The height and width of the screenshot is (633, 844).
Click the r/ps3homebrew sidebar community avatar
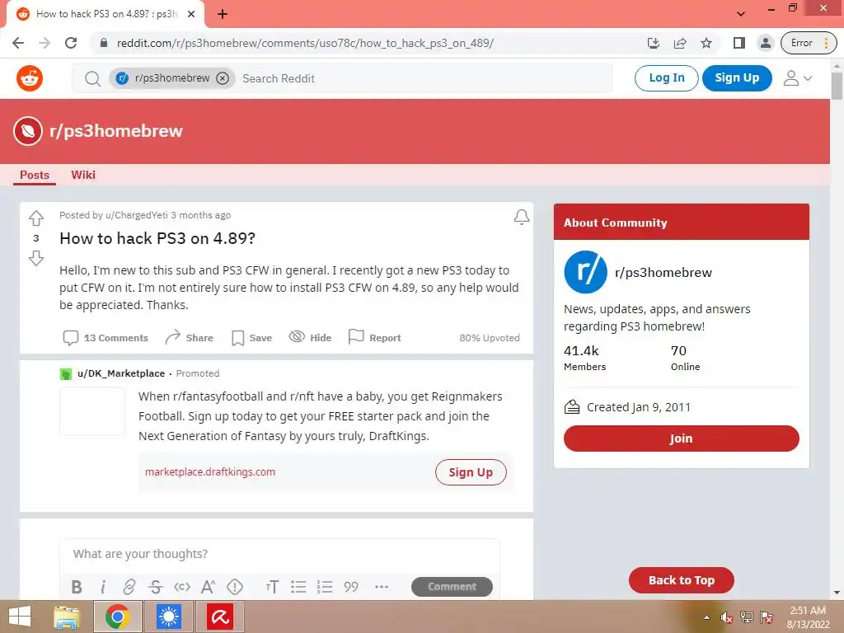pyautogui.click(x=586, y=272)
